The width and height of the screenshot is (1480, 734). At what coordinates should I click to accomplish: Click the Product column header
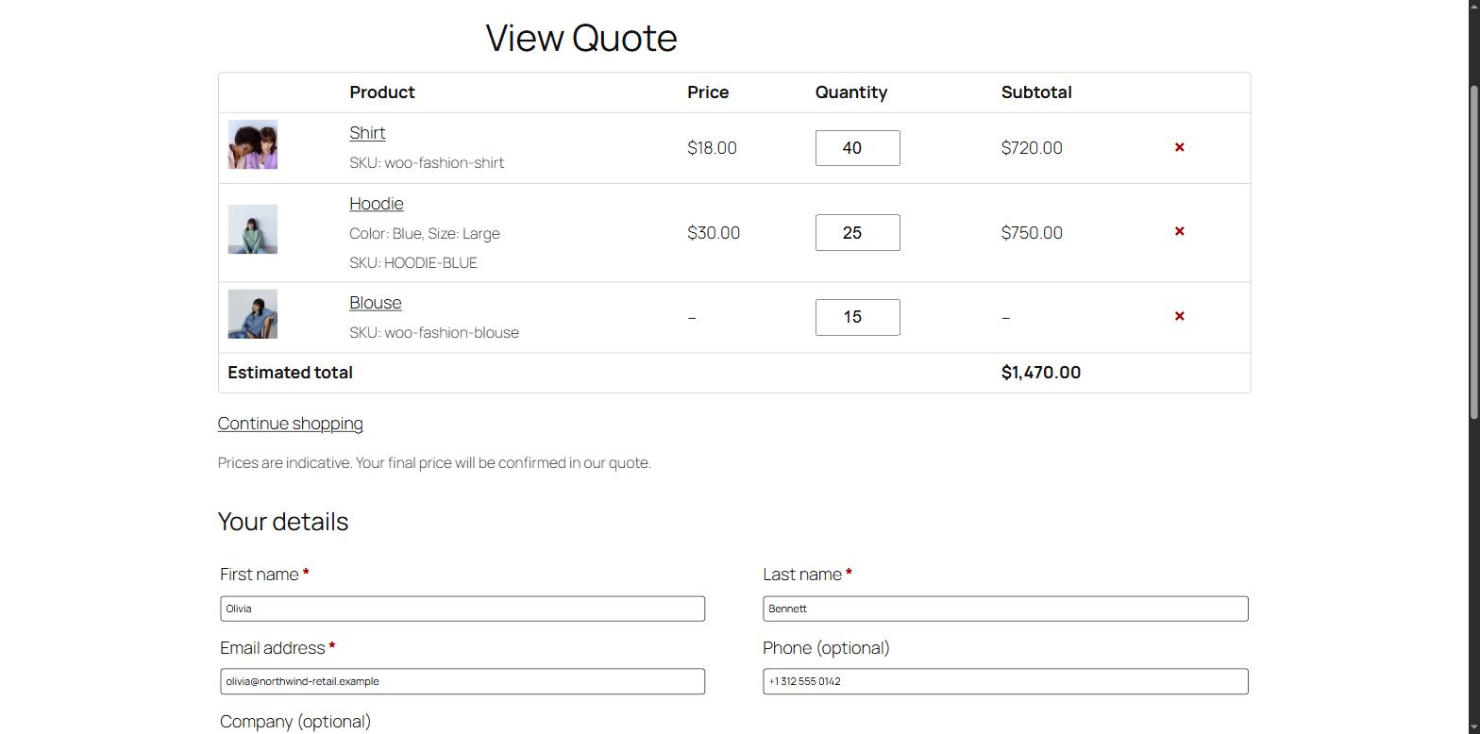382,92
